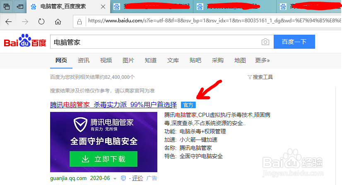The width and height of the screenshot is (342, 185).
Task: Click the text 功能: 电脑杀毒+权限管理
Action: [195, 131]
